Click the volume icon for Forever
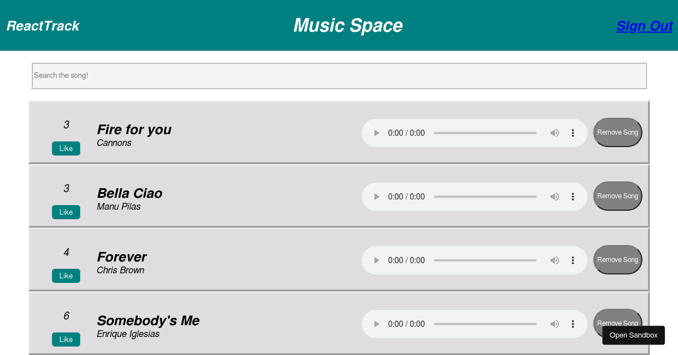678x355 pixels. (555, 260)
